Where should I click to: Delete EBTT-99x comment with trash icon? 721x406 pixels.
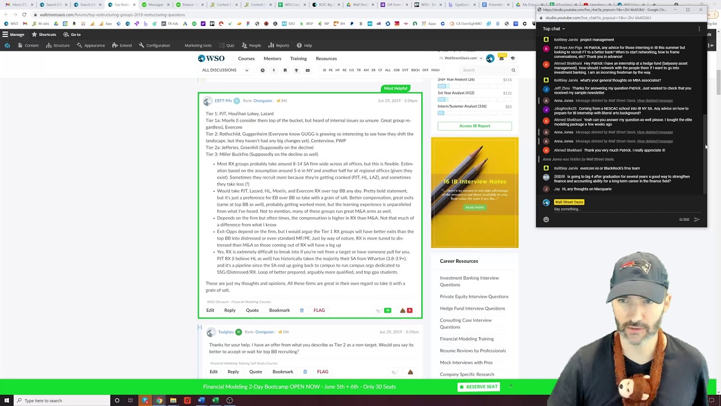point(301,310)
